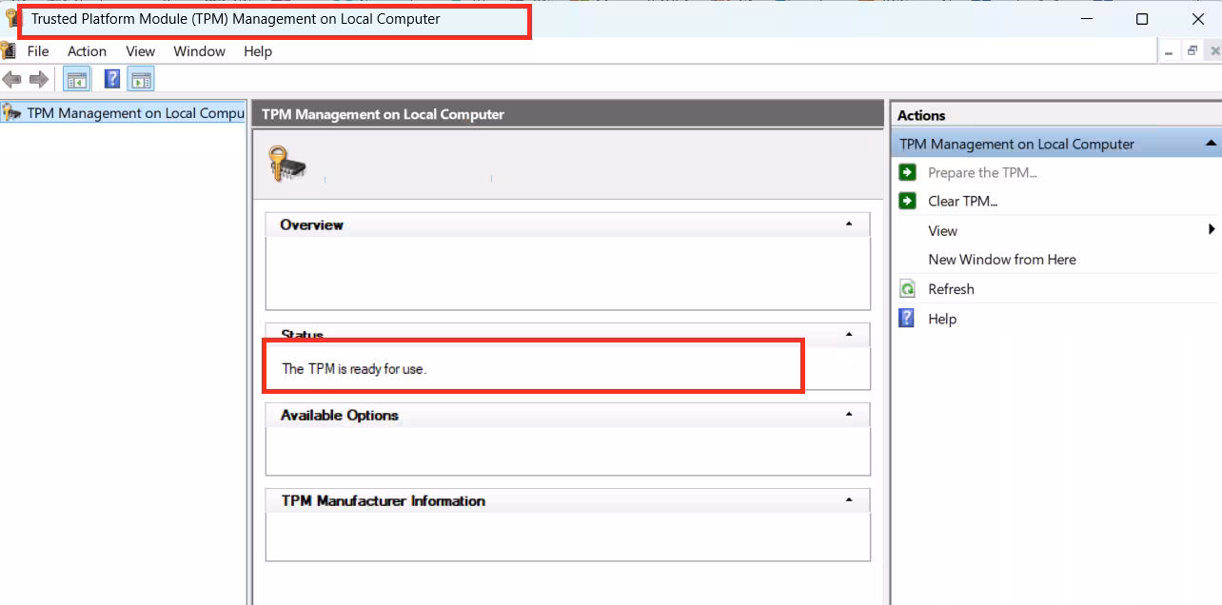Click the Actions pane title
The image size is (1222, 605).
tap(921, 115)
